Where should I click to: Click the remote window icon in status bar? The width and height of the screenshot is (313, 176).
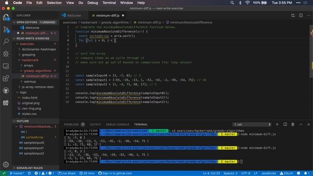[x=4, y=173]
